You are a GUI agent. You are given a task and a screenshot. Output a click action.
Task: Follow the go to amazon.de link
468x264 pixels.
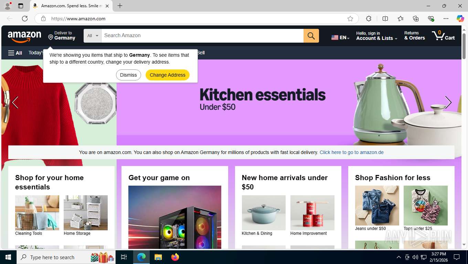click(351, 152)
